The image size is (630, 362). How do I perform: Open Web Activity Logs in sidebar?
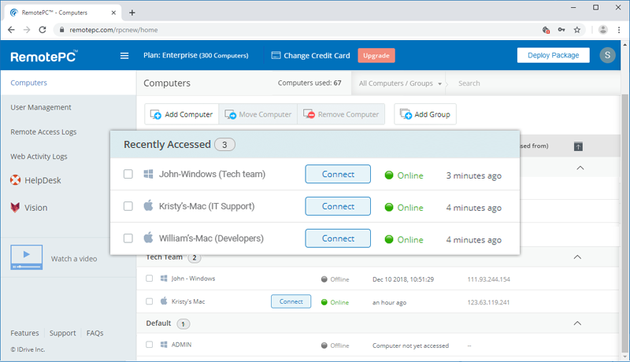39,156
